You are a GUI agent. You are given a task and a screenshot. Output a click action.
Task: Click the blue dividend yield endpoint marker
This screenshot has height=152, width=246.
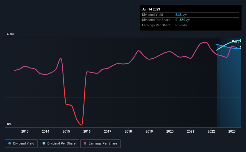tap(241, 48)
